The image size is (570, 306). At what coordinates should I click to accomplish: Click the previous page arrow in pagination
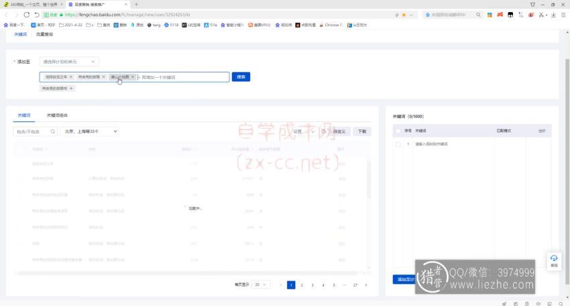pos(280,285)
